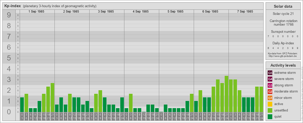Click the Kp scale number 9

pyautogui.click(x=9, y=15)
